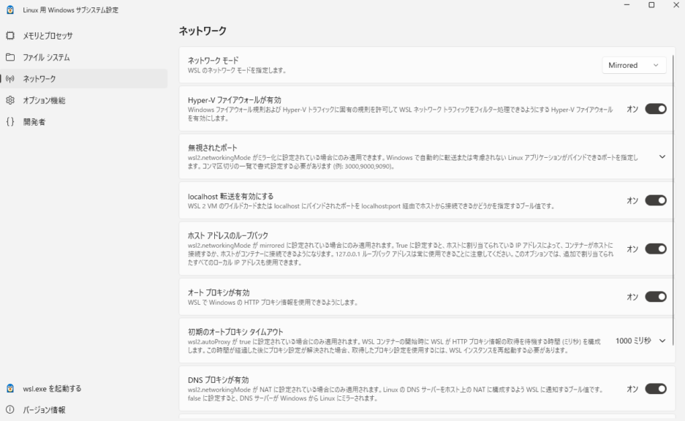Click the vertical scrollbar in settings pane
The width and height of the screenshot is (685, 421).
(674, 183)
